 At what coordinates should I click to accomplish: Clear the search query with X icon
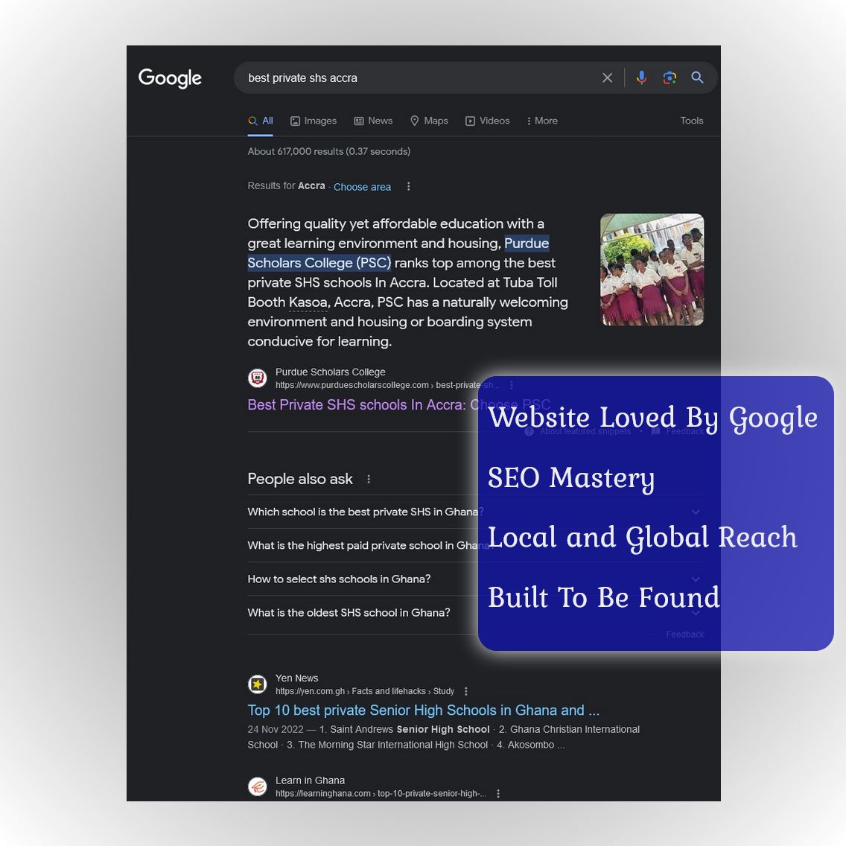(607, 77)
